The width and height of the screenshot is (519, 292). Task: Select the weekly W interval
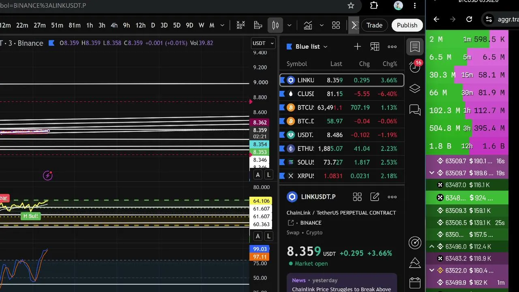click(202, 25)
